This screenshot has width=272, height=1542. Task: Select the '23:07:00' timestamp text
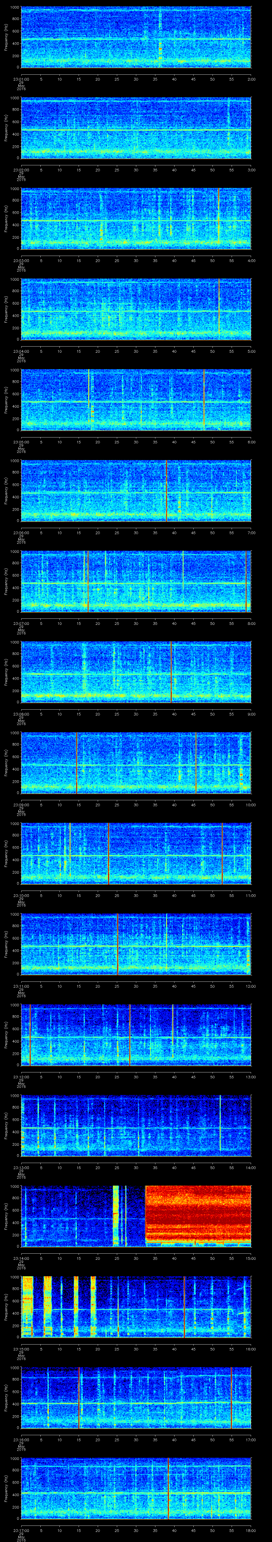(21, 623)
